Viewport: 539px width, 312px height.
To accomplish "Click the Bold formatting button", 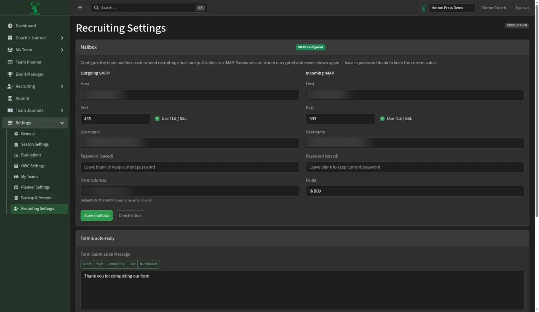I will [87, 264].
